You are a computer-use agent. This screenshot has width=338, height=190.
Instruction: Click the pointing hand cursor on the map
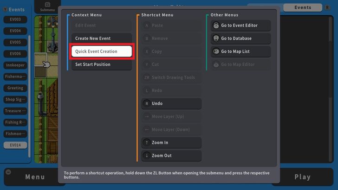tap(45, 64)
